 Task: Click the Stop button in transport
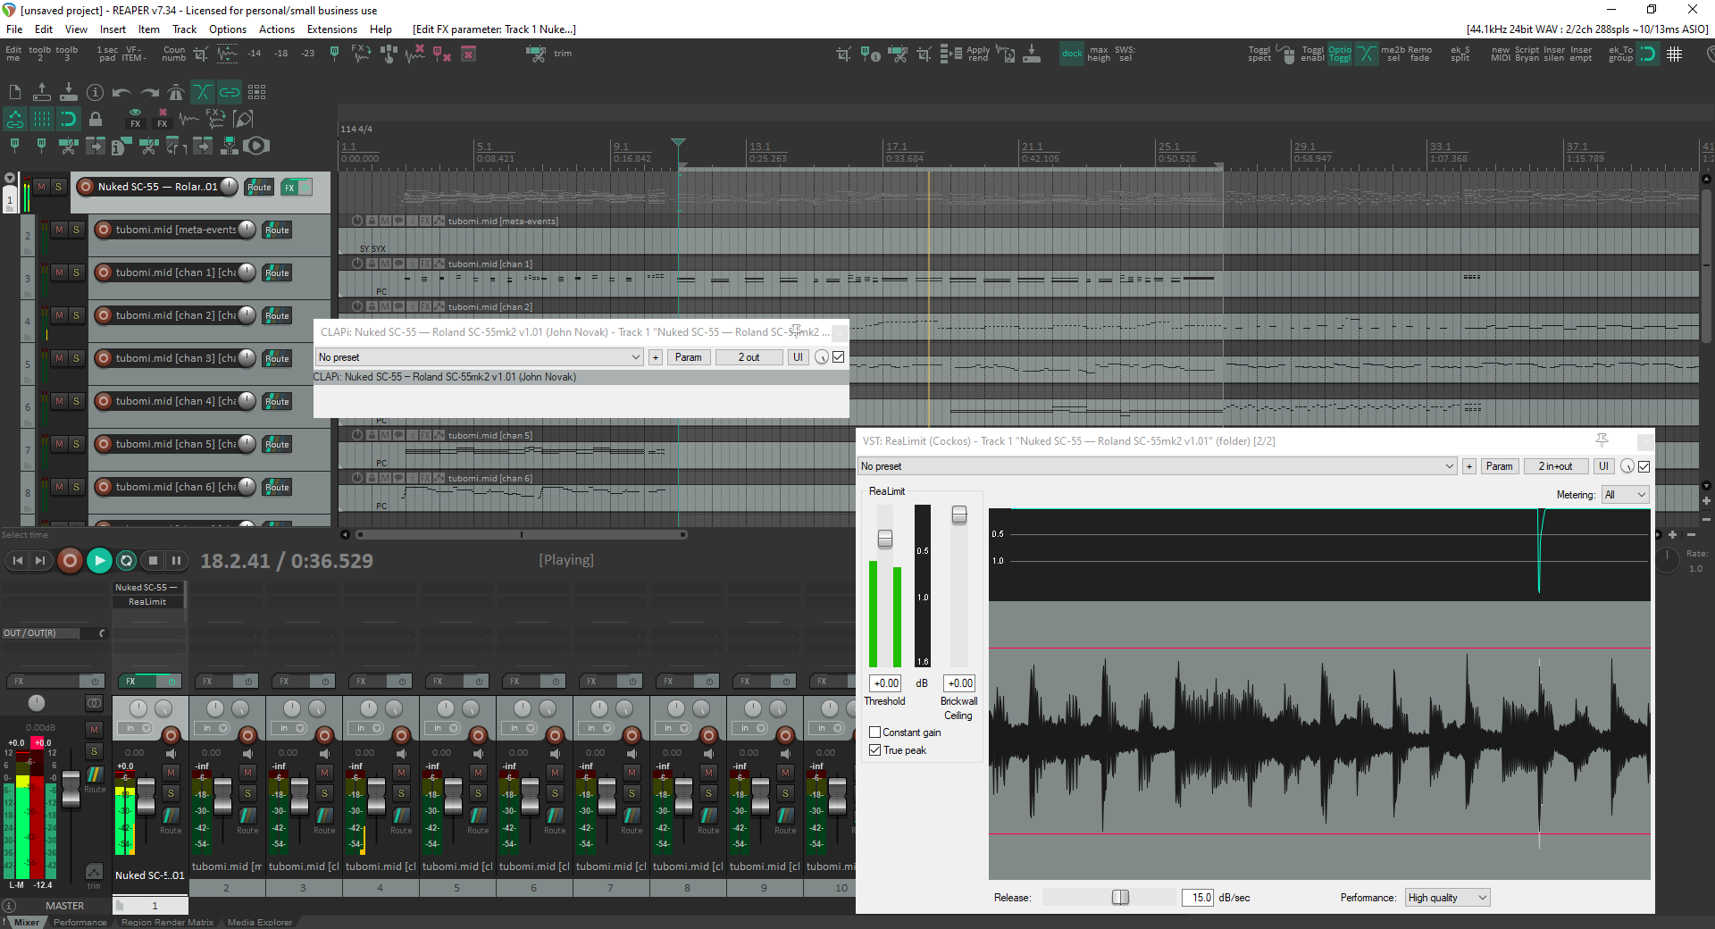(x=153, y=561)
